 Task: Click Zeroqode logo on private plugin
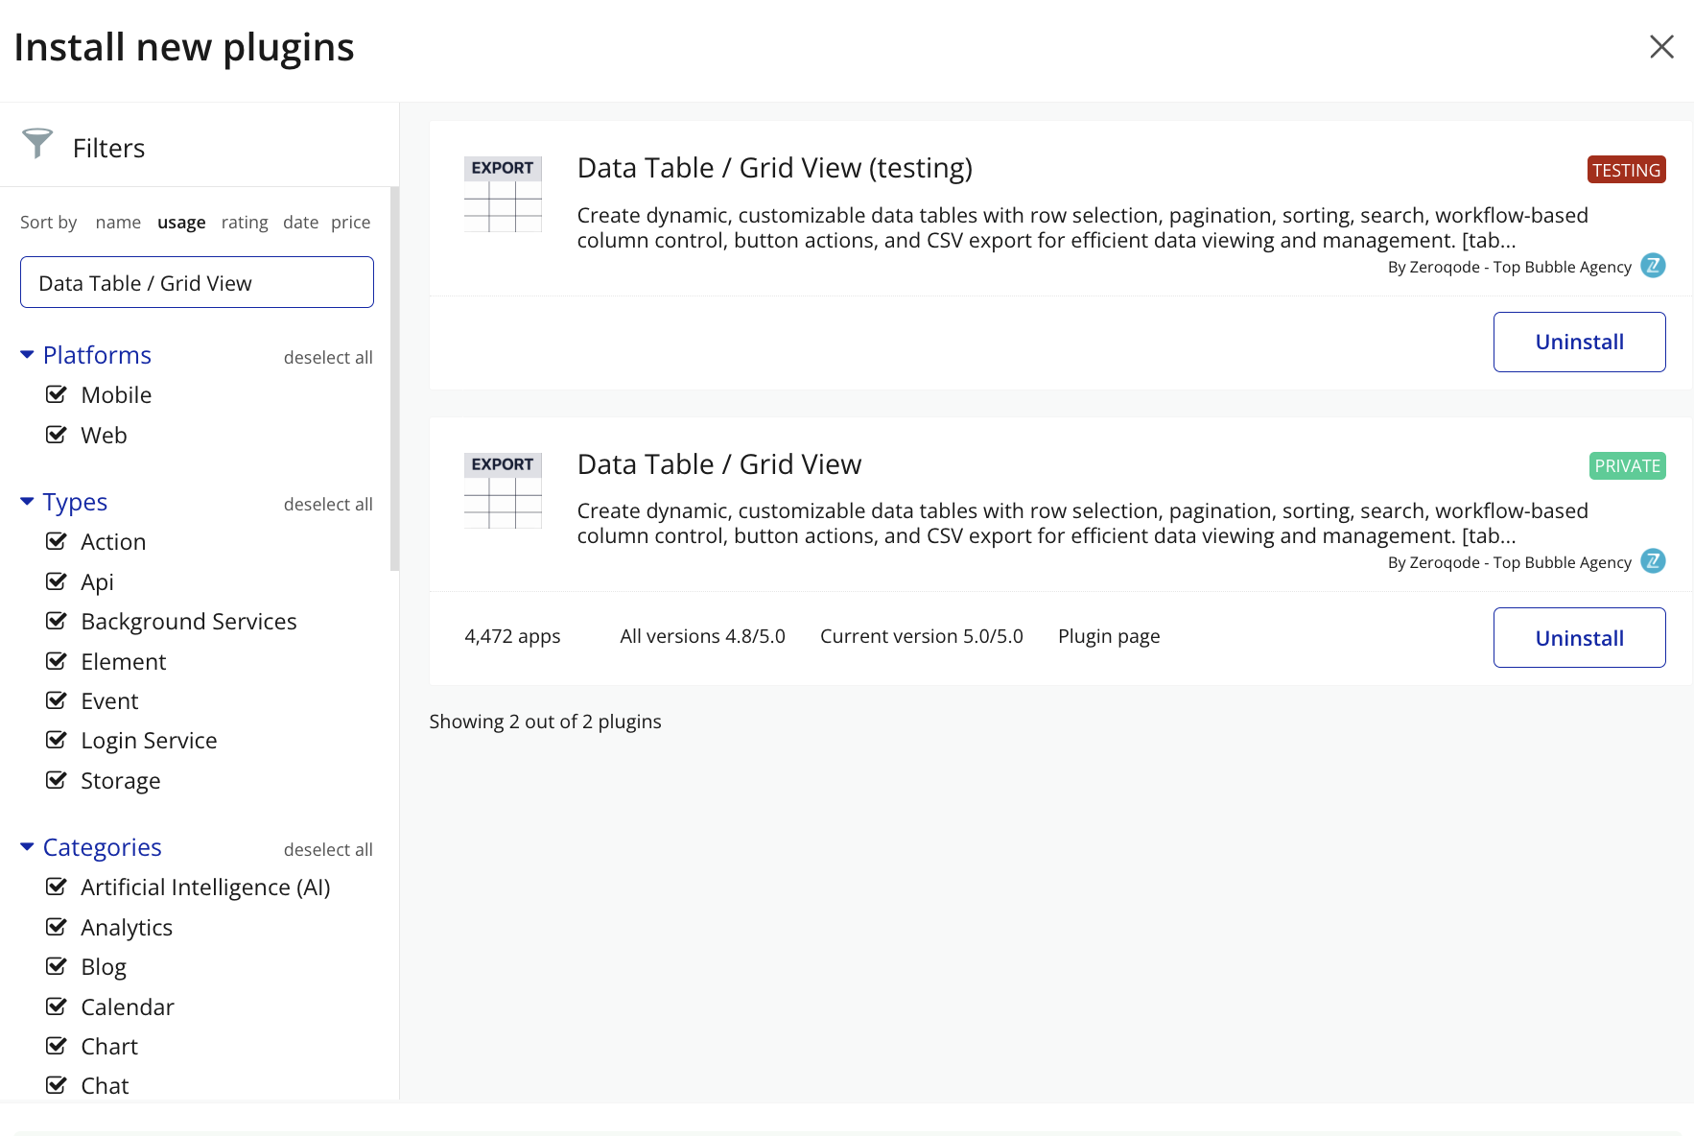tap(1653, 561)
